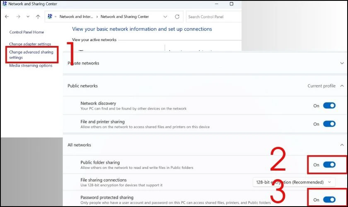Toggle Password protected sharing switch

[x=329, y=200]
